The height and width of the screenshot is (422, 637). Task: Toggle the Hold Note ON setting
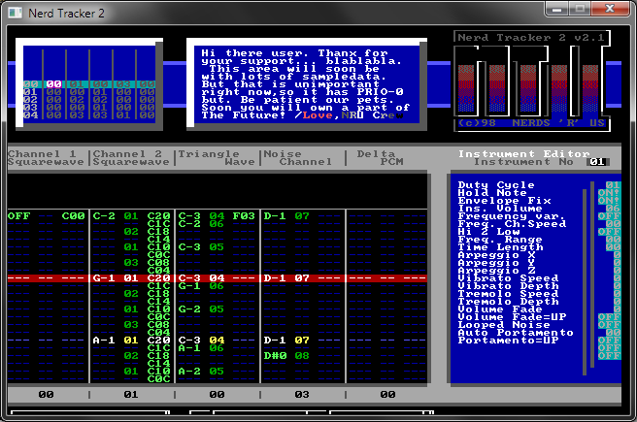coord(609,193)
